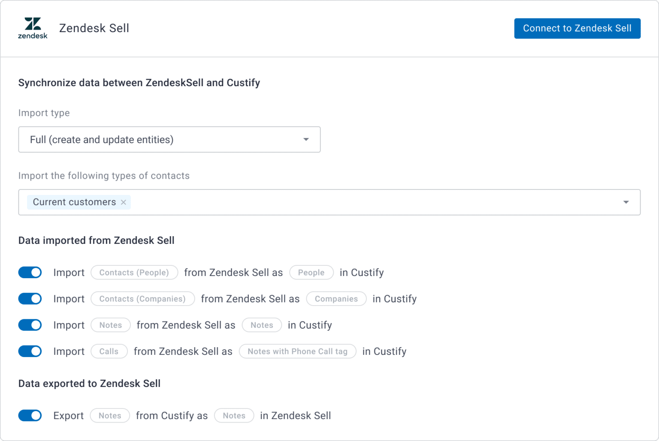Toggle the Export Notes to Zendesk Sell switch

pos(30,415)
